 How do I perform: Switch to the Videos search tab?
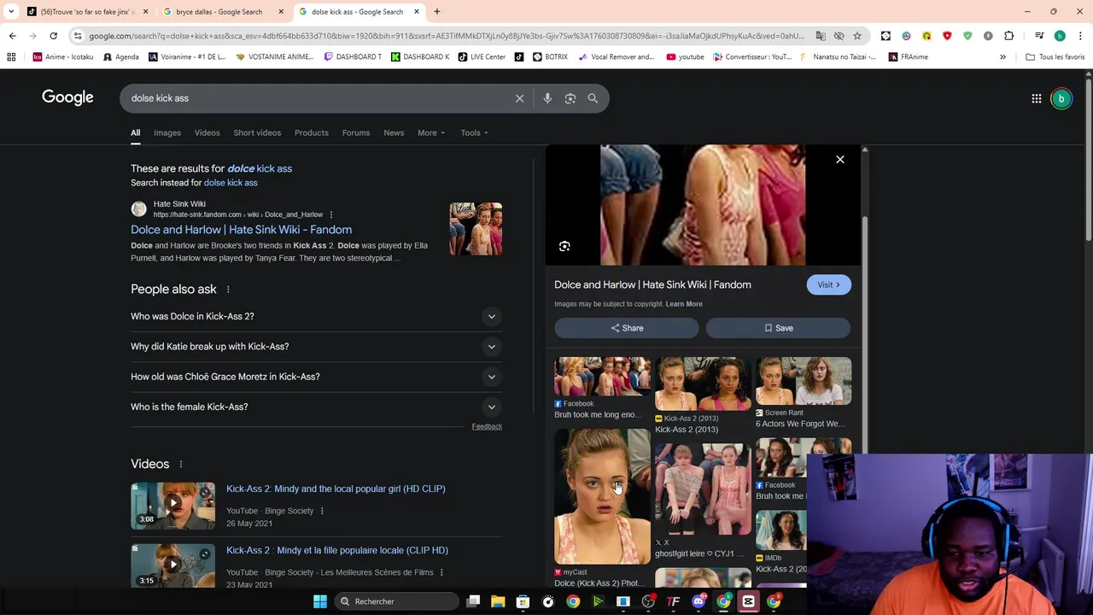click(207, 132)
